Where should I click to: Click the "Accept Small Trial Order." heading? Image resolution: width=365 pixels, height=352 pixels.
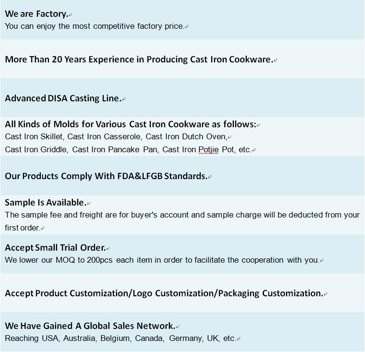click(55, 248)
